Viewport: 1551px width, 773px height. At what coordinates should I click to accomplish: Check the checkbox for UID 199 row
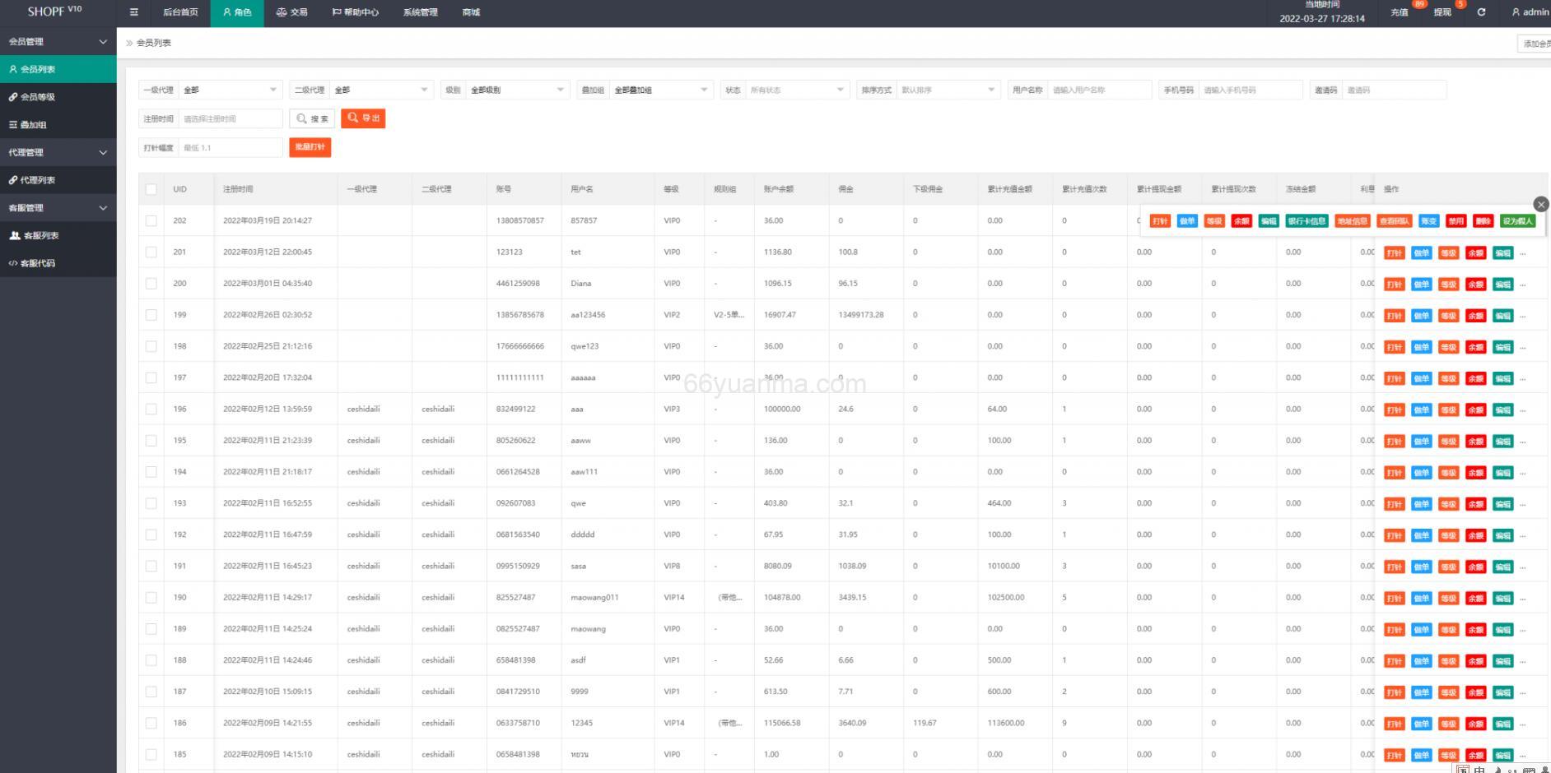click(x=151, y=315)
